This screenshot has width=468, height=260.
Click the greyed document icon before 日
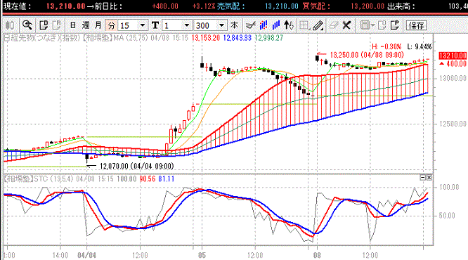click(x=56, y=25)
